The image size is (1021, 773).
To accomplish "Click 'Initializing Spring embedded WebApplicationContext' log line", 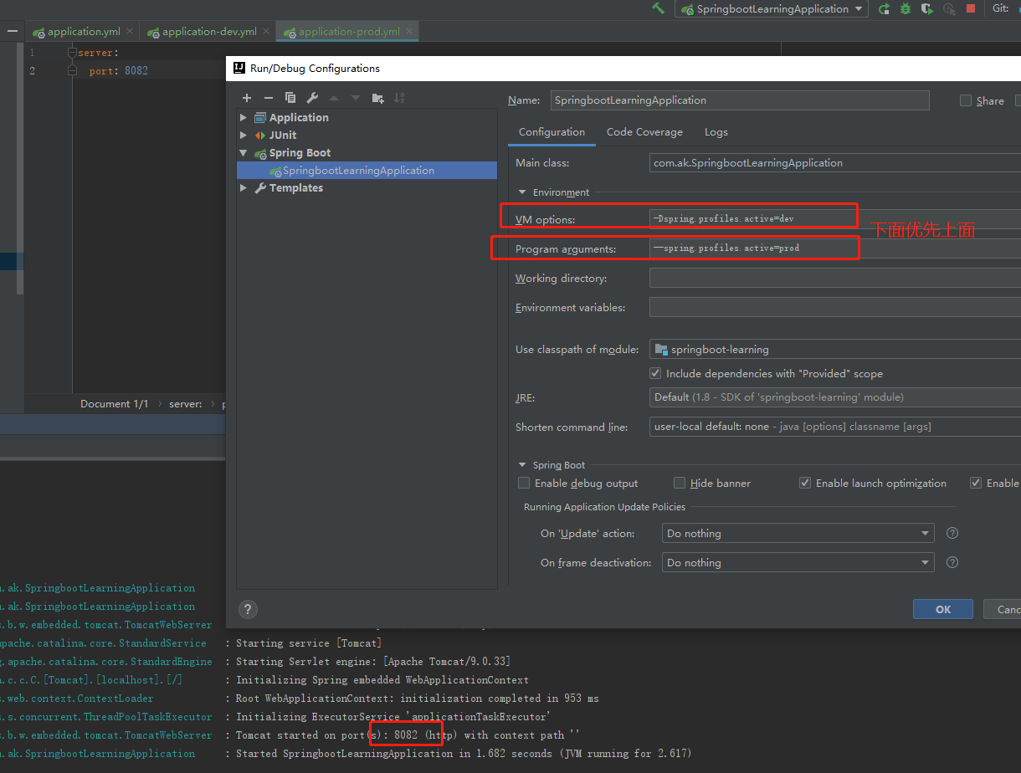I will point(382,680).
